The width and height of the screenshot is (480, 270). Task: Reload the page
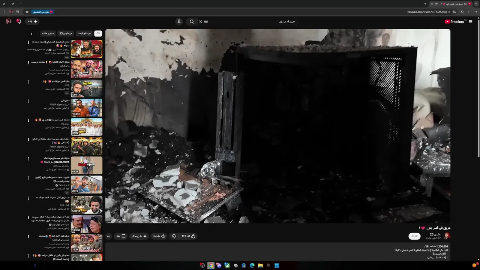[x=462, y=12]
